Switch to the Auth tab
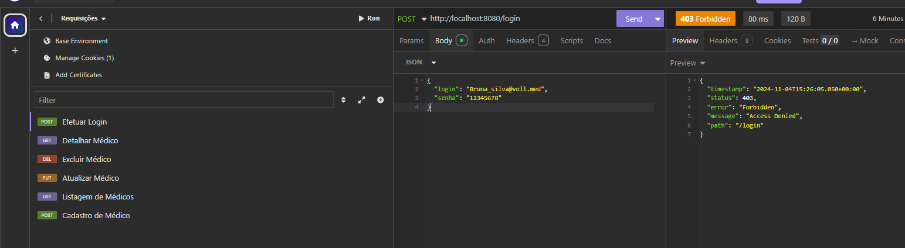This screenshot has width=905, height=248. [486, 41]
